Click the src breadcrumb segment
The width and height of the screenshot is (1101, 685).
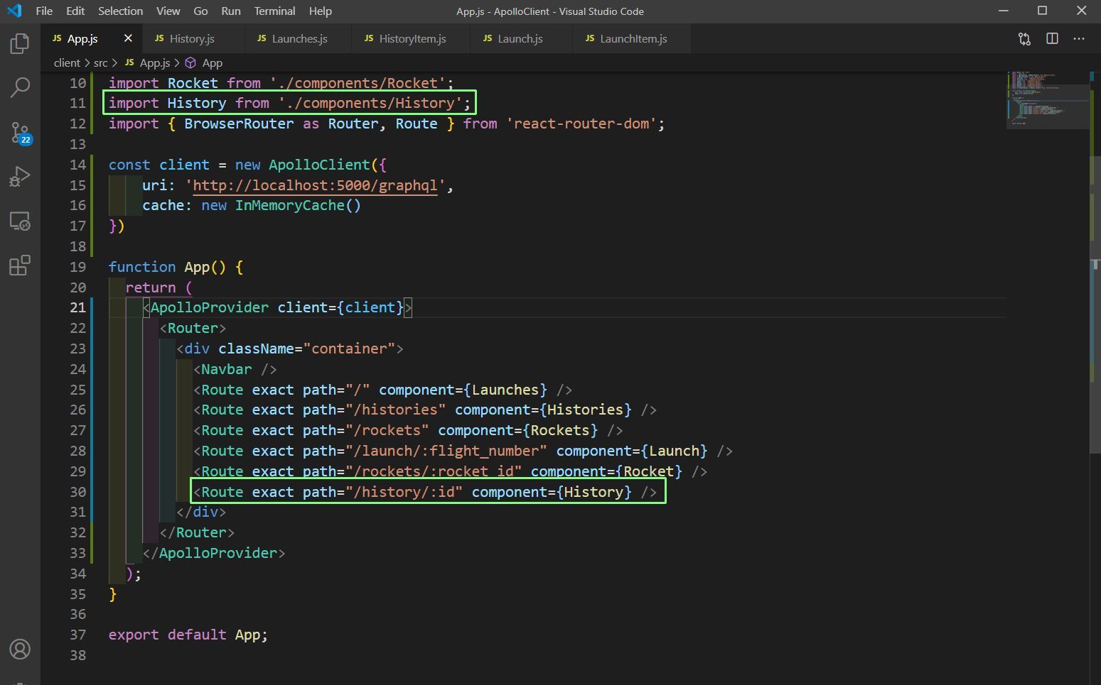pos(100,62)
